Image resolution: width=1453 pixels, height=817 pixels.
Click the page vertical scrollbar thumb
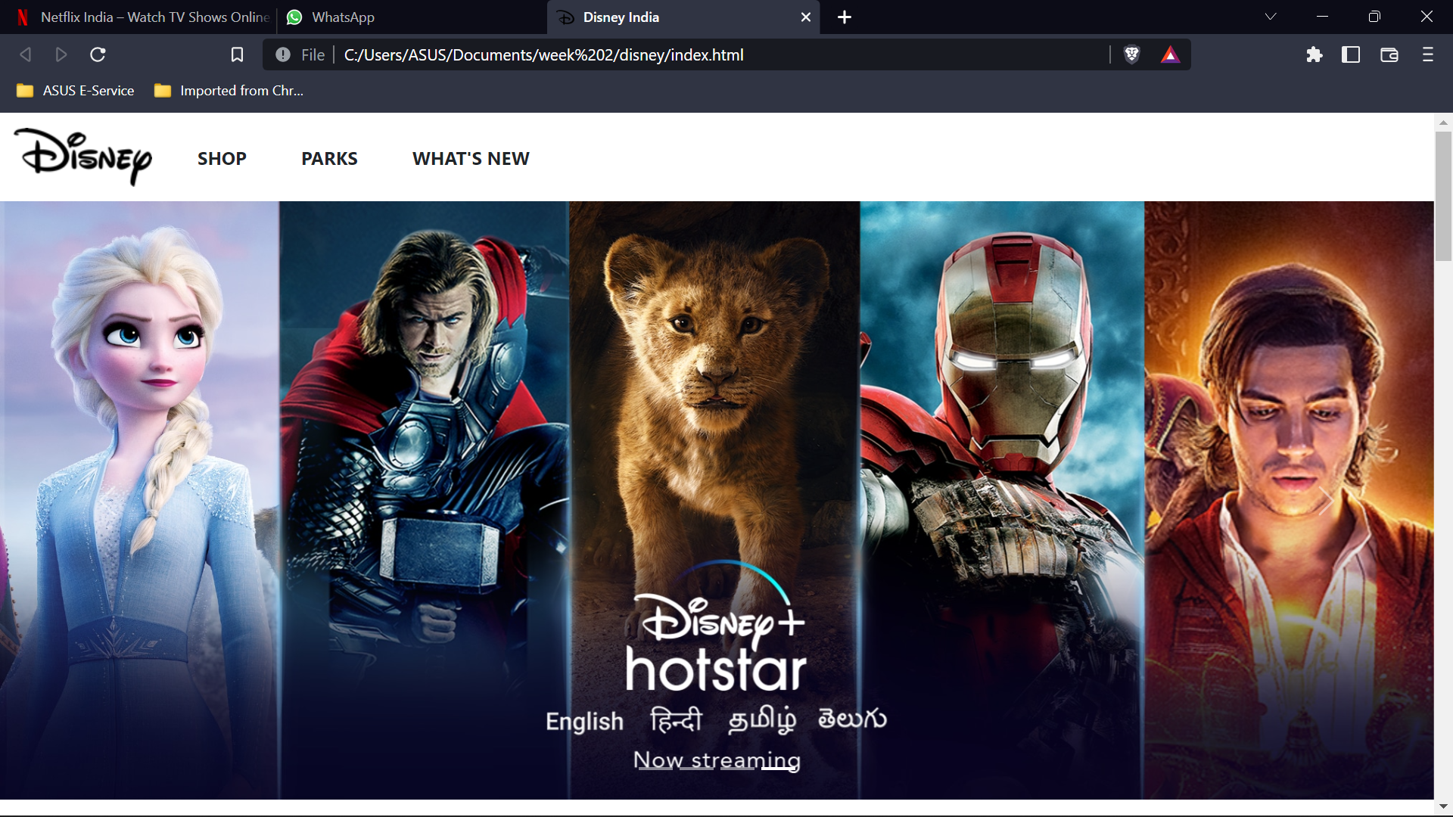[x=1443, y=197]
